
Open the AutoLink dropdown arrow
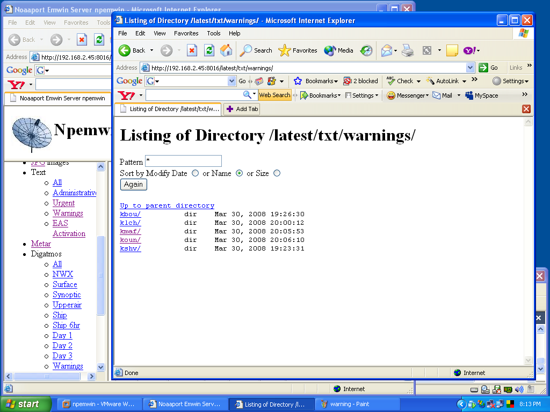(x=464, y=82)
